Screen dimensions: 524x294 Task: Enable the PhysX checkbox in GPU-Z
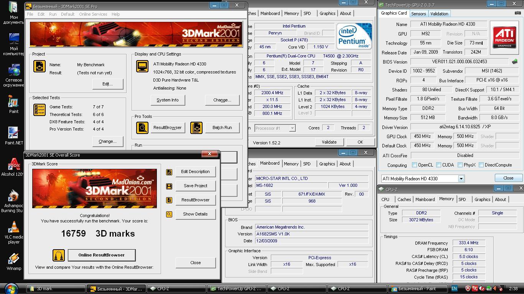click(x=460, y=165)
